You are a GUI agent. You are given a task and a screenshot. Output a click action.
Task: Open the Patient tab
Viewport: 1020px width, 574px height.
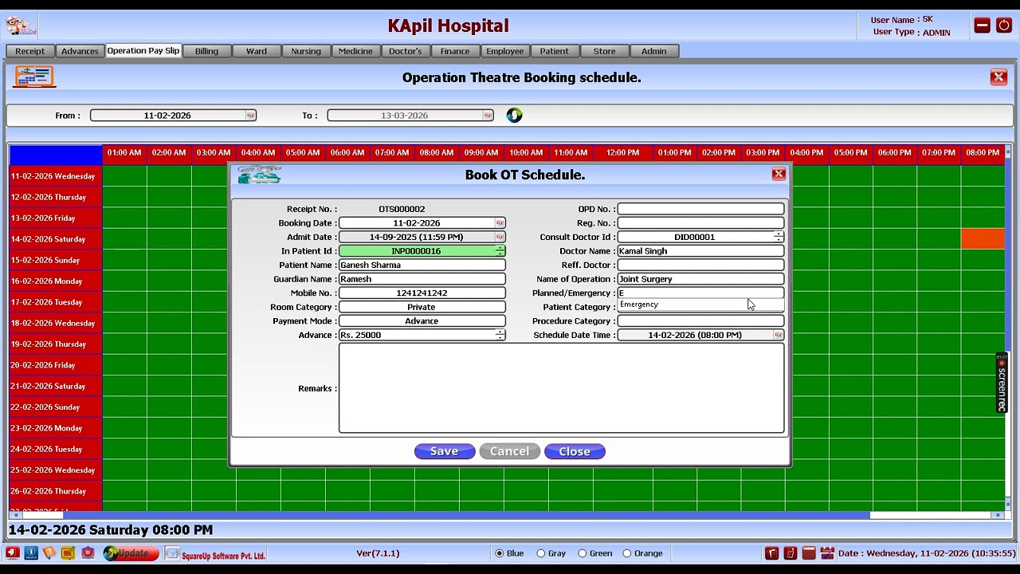(555, 51)
